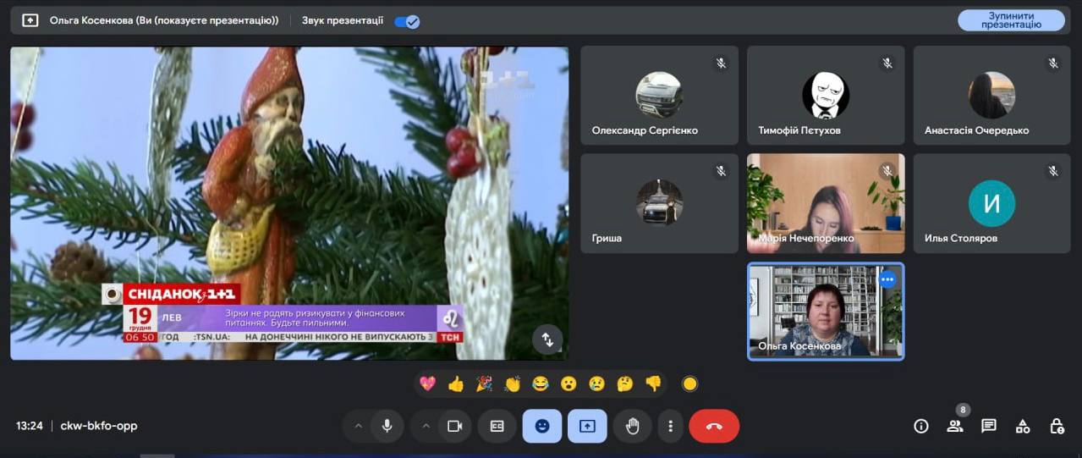The height and width of the screenshot is (458, 1082).
Task: Turn on closed captions
Action: pyautogui.click(x=497, y=426)
